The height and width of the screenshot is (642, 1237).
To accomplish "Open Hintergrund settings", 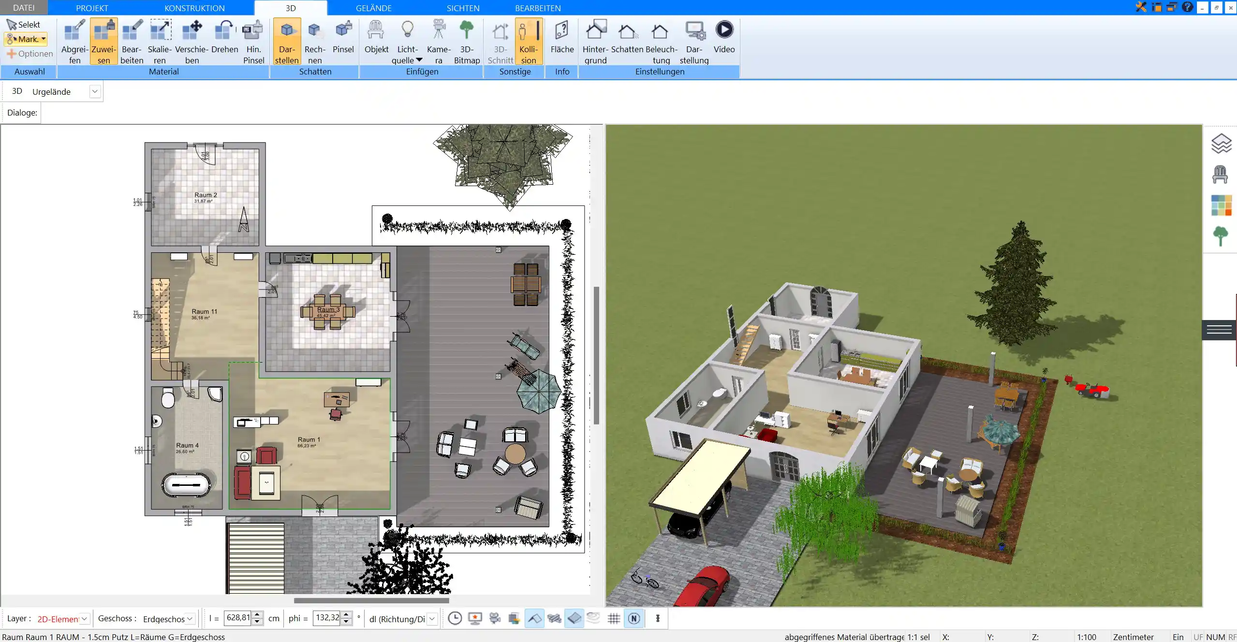I will click(x=595, y=42).
